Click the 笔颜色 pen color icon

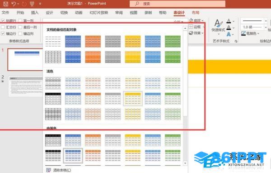click(x=243, y=33)
